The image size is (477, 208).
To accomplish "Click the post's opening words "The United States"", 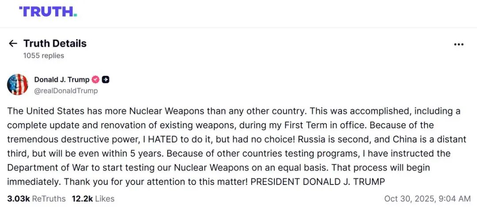I will pyautogui.click(x=38, y=111).
